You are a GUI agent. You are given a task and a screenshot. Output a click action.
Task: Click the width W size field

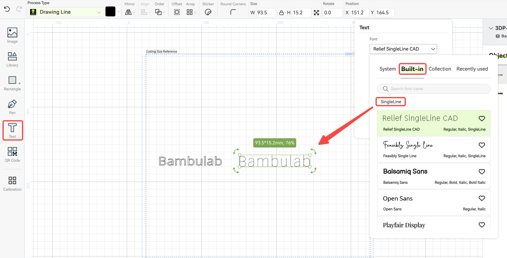[265, 13]
